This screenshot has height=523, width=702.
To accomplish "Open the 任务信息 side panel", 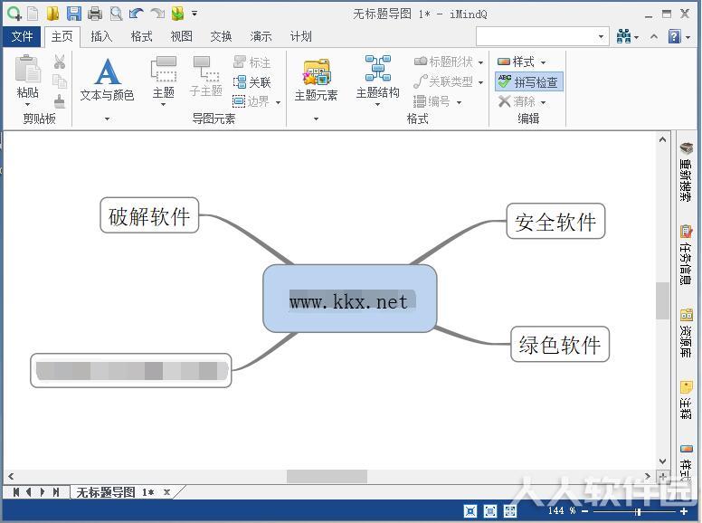I will tap(686, 255).
